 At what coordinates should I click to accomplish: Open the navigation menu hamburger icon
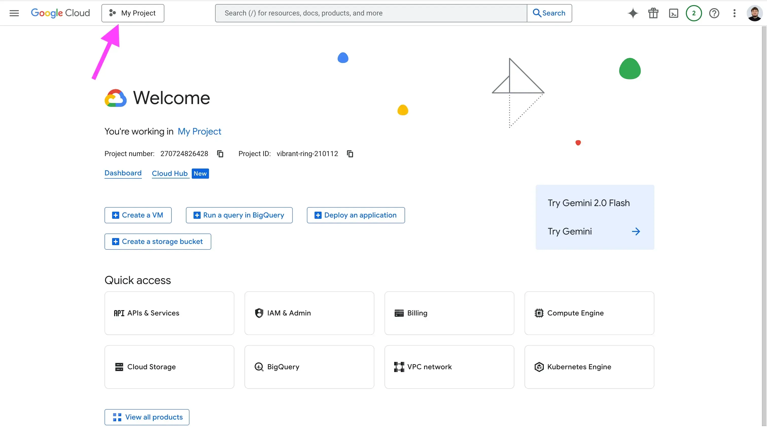(x=14, y=13)
